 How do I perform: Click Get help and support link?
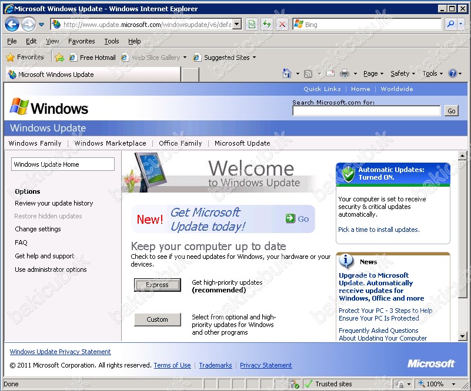[x=45, y=256]
